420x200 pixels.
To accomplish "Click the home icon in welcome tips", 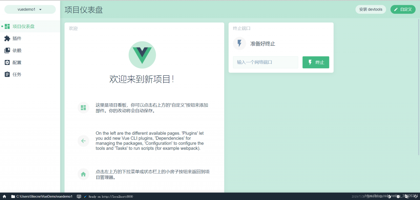I will 83,174.
